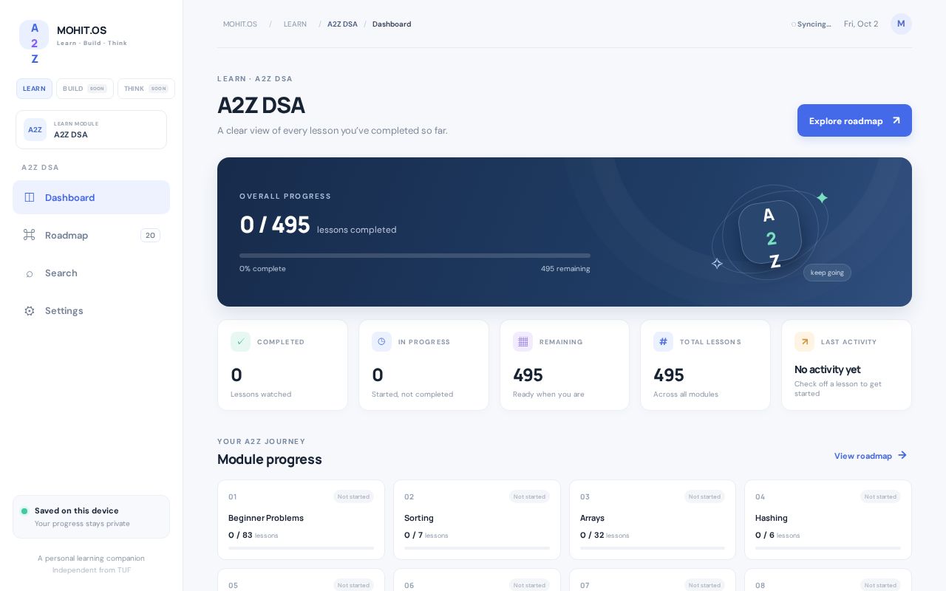Click the Search magnifier icon

pos(30,273)
